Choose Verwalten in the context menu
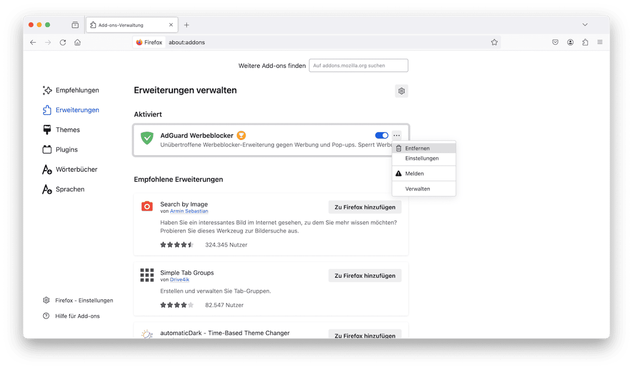This screenshot has width=633, height=369. tap(424, 189)
